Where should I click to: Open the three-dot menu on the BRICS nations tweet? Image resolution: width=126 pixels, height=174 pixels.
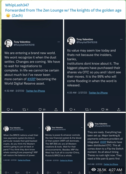[39, 128]
